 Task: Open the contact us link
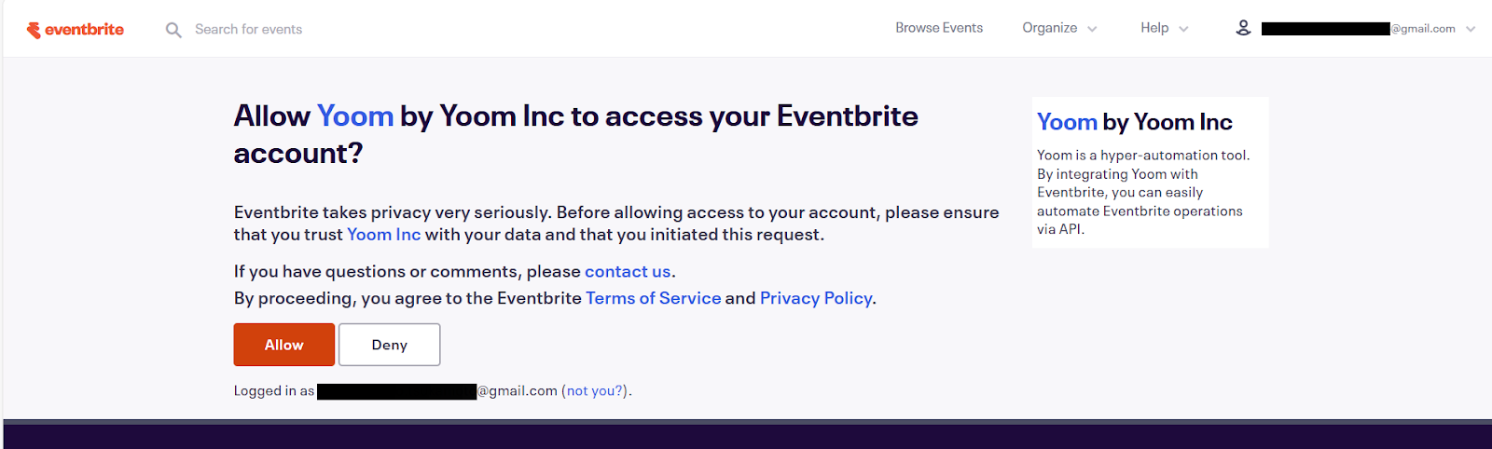click(x=628, y=271)
